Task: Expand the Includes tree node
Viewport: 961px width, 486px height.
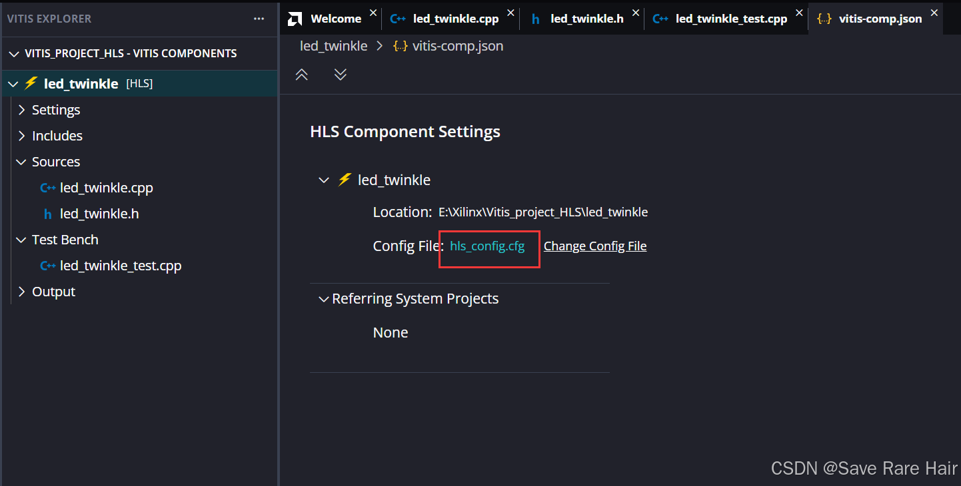Action: [22, 136]
